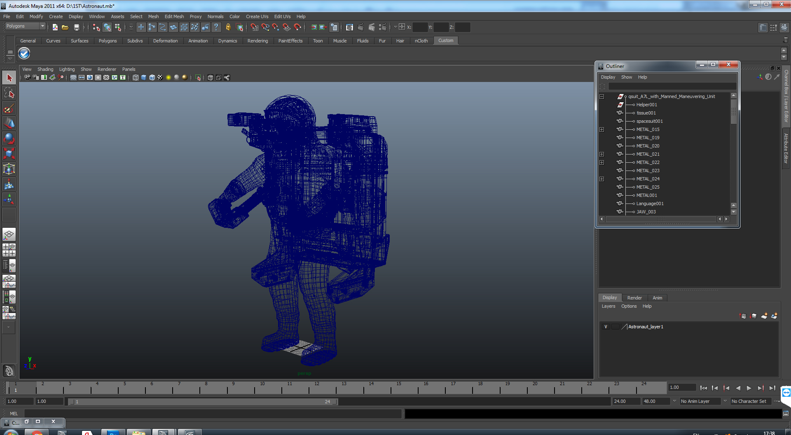Select Language001 in the Outliner
This screenshot has height=435, width=791.
[x=650, y=203]
